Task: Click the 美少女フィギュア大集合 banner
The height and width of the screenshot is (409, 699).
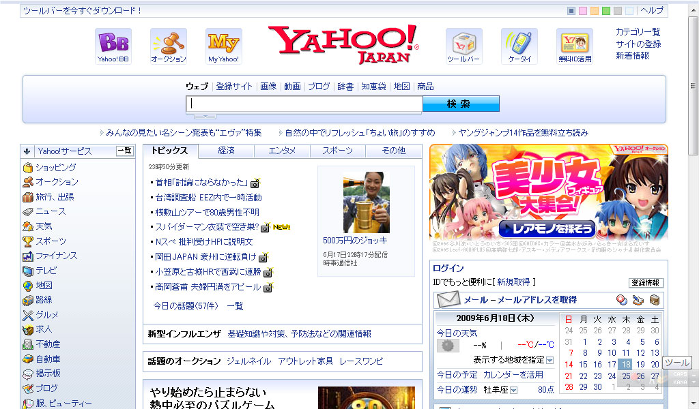Action: coord(549,193)
